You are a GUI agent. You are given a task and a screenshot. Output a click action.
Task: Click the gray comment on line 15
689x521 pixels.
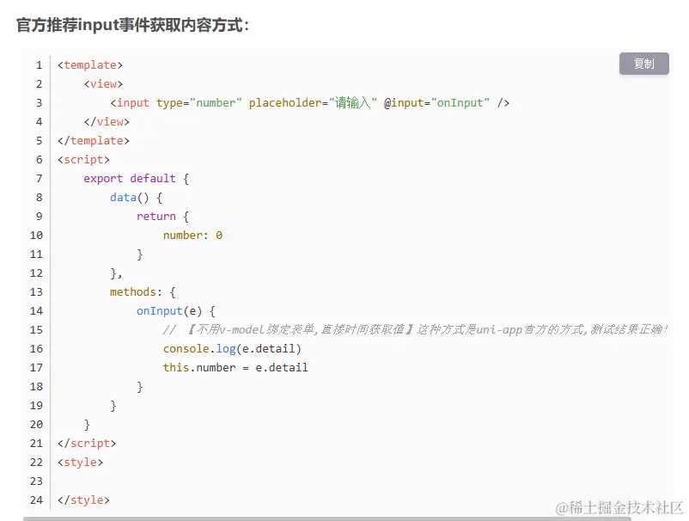(x=415, y=330)
